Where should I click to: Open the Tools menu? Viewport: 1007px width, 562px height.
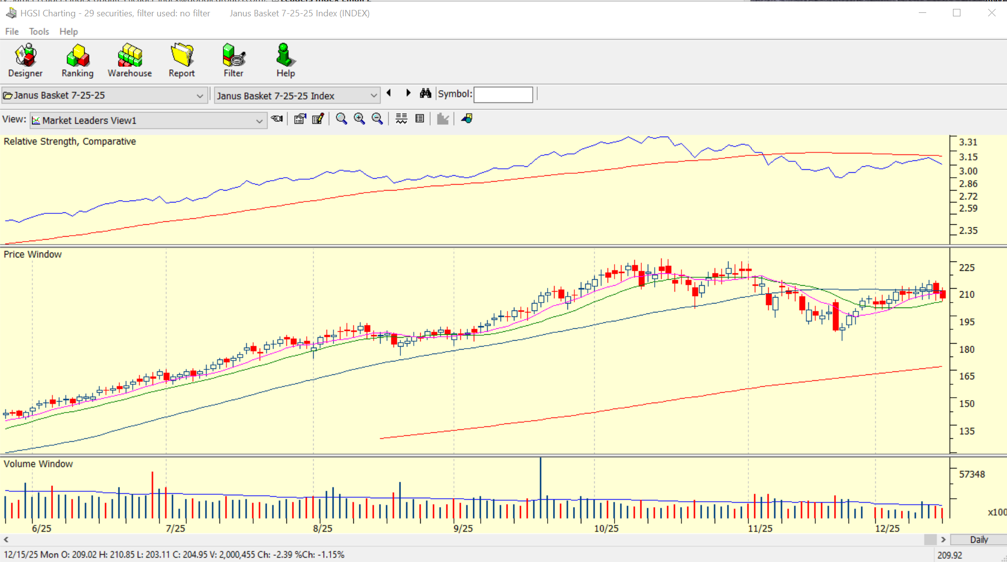(39, 32)
